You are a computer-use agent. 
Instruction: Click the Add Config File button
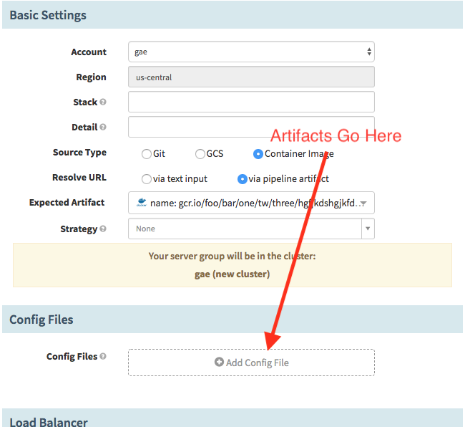click(251, 363)
